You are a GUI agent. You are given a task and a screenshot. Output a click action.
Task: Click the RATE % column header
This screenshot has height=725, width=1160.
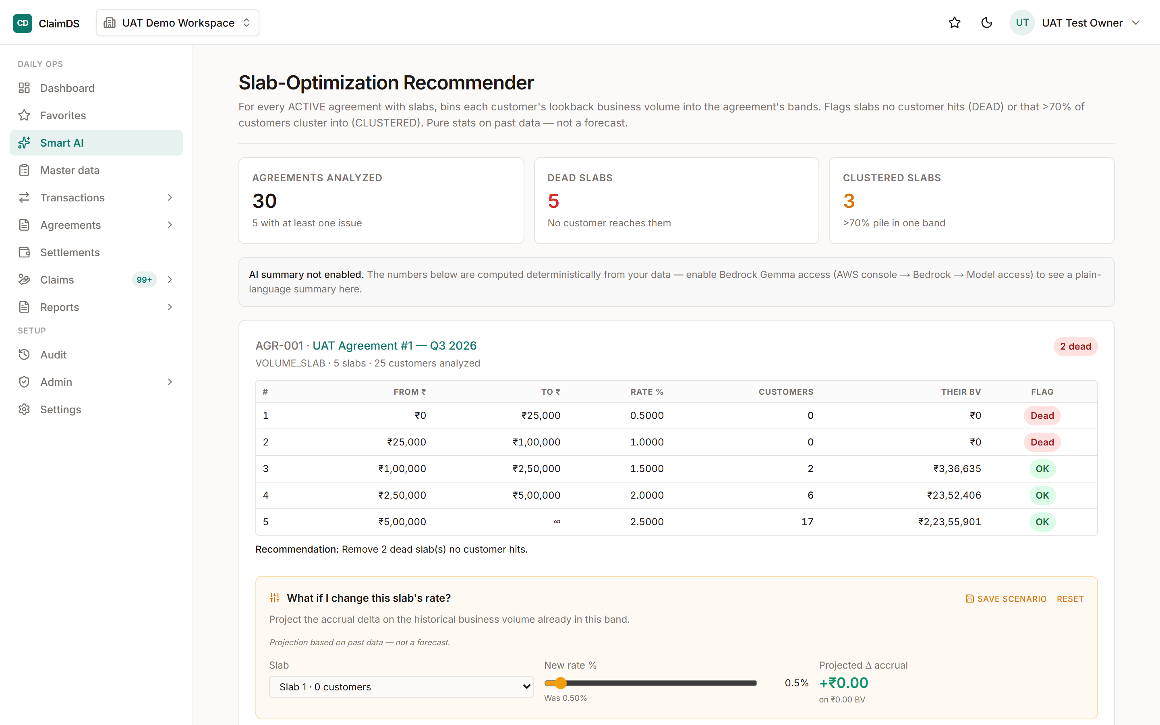tap(646, 392)
